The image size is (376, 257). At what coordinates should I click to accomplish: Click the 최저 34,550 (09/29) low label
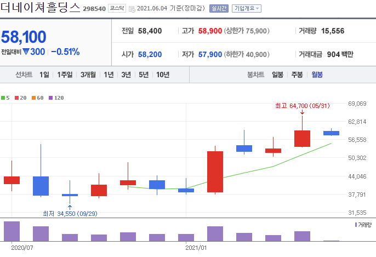tap(70, 214)
